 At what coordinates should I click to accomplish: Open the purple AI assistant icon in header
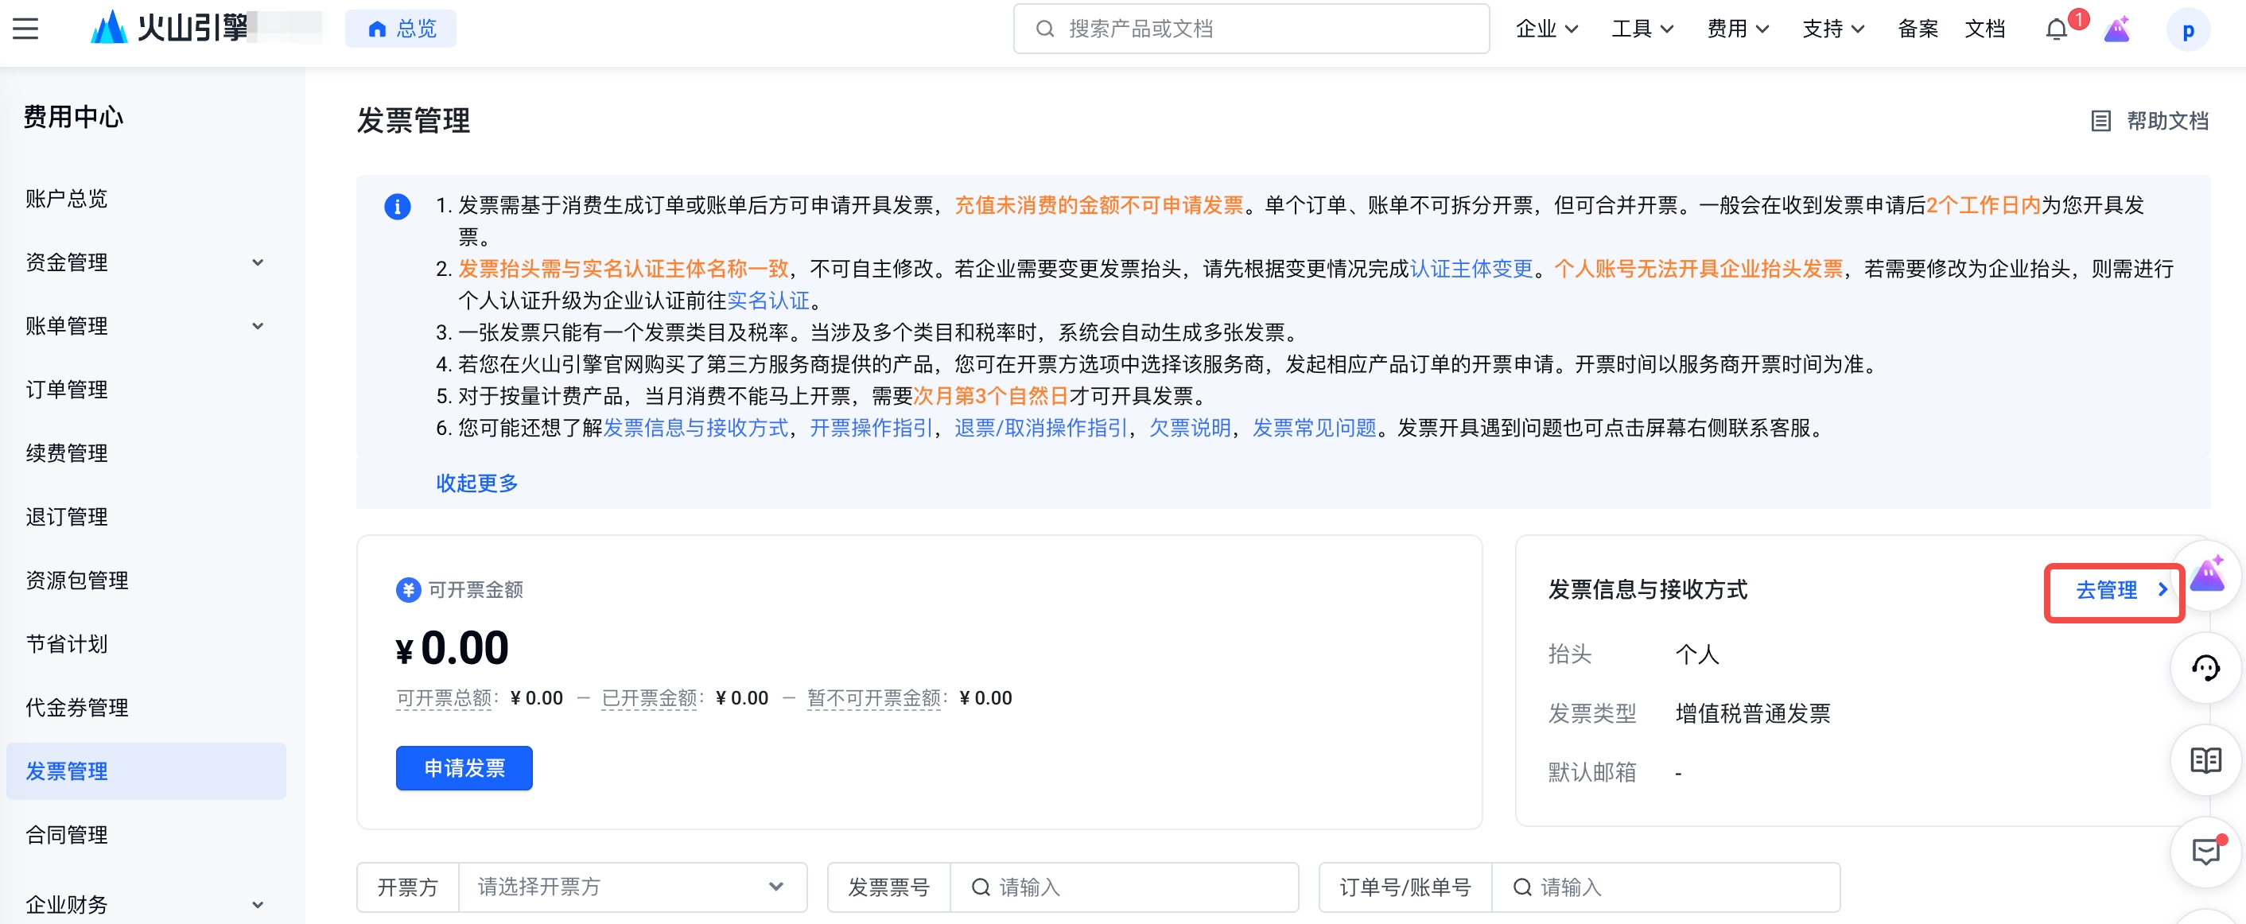click(2117, 29)
